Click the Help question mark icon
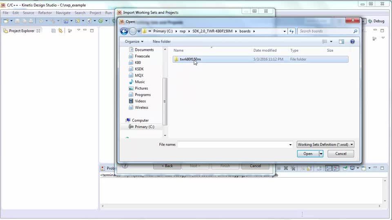 352,42
